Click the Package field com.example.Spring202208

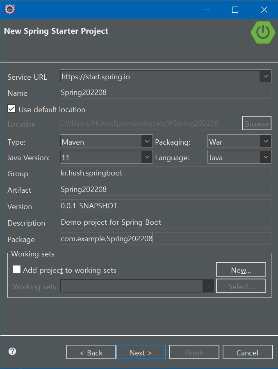coord(166,239)
